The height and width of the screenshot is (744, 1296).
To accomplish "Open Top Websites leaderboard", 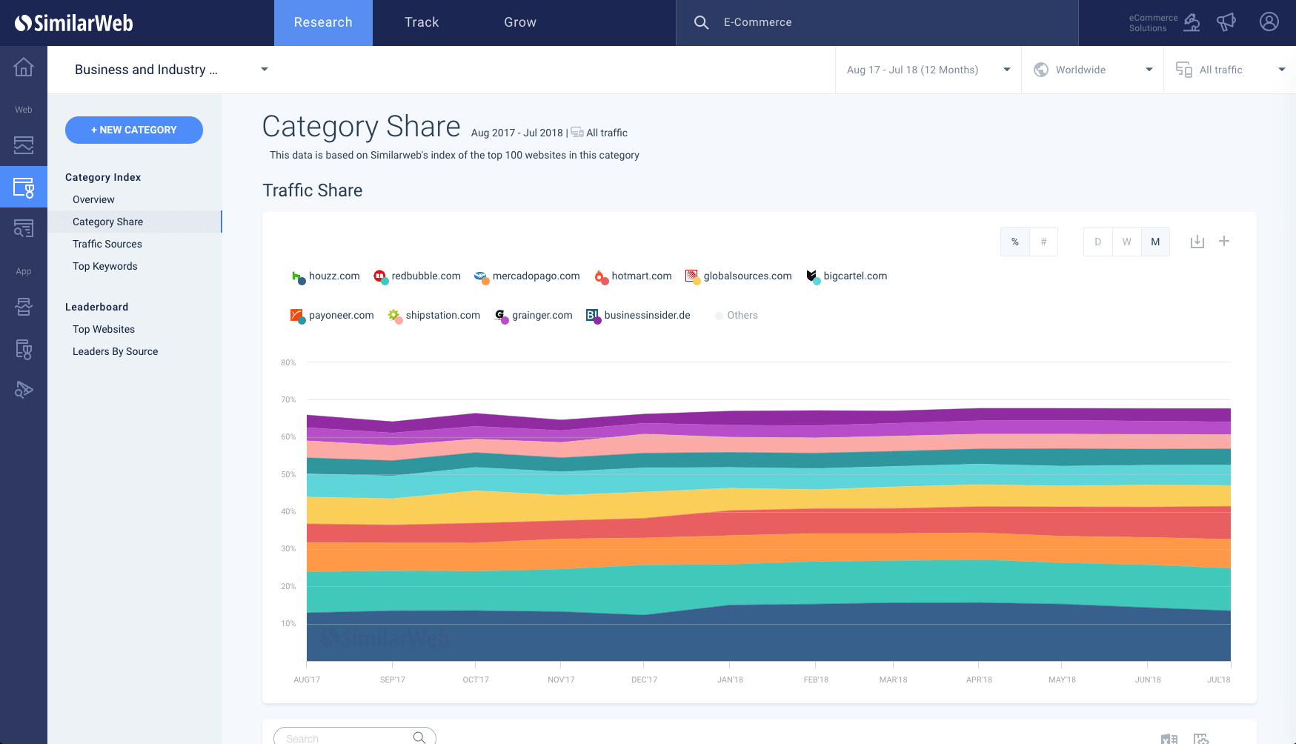I will tap(104, 330).
